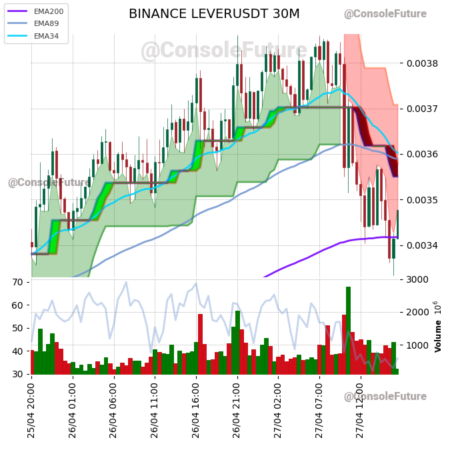Click the 1000 volume axis label

pyautogui.click(x=417, y=345)
